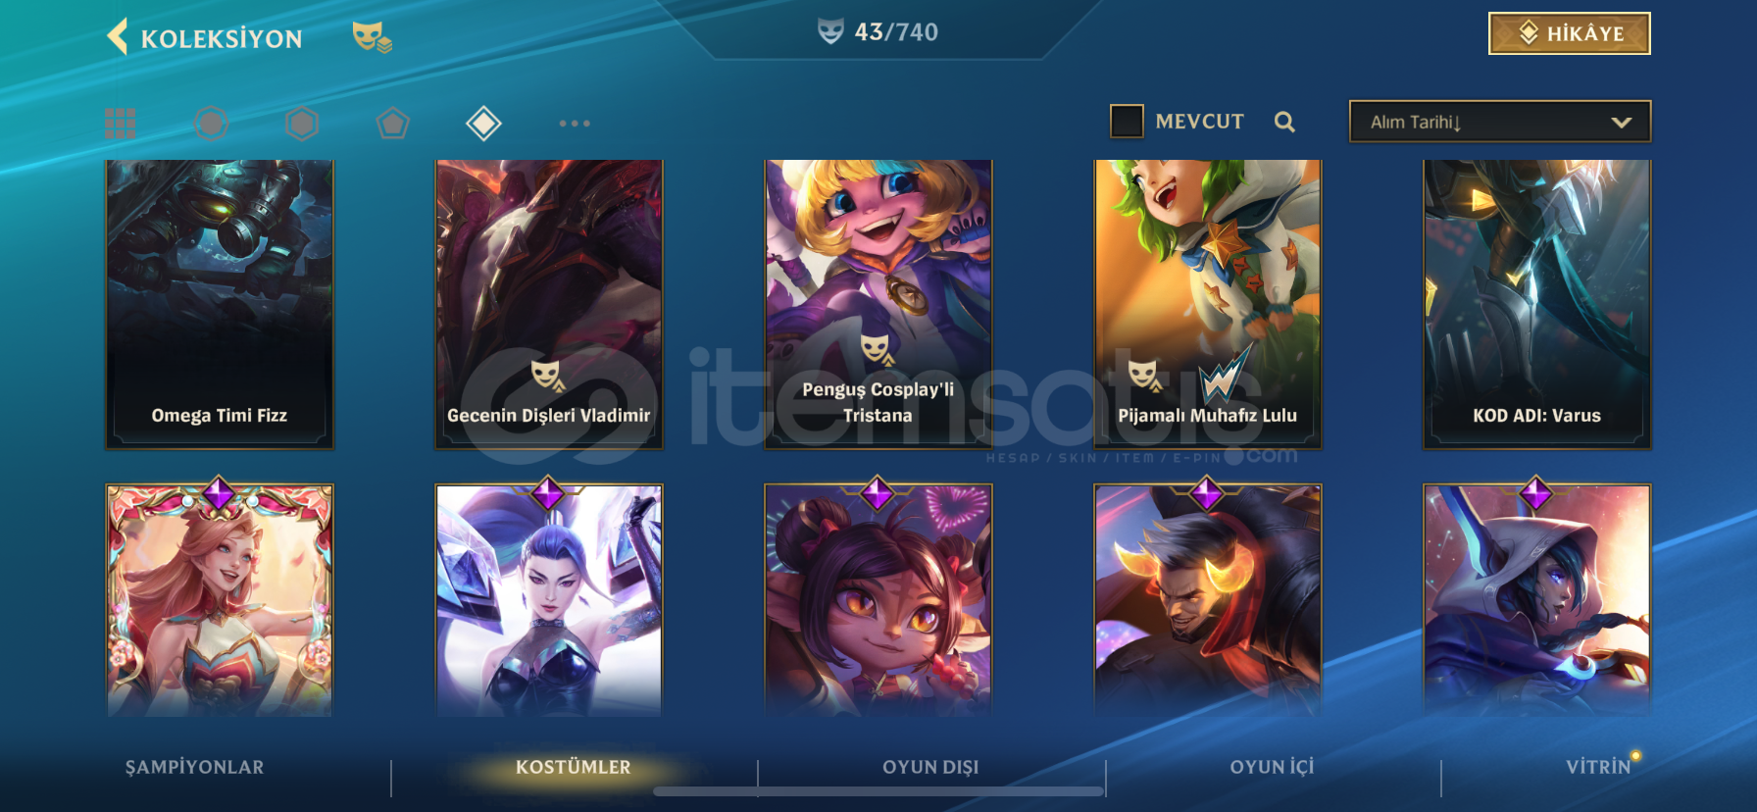Open the KOD ADI: Varus skin card

(x=1537, y=305)
